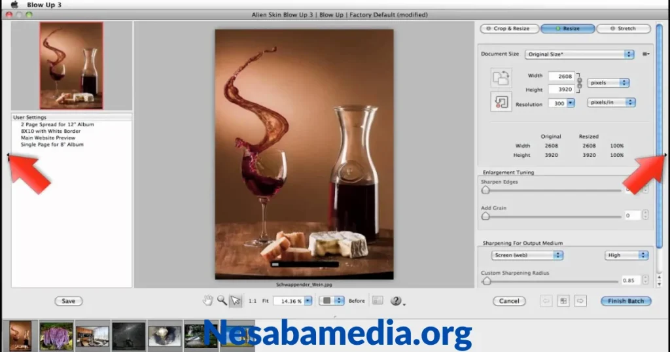
Task: Switch to Crop & Resize mode
Action: coord(509,29)
